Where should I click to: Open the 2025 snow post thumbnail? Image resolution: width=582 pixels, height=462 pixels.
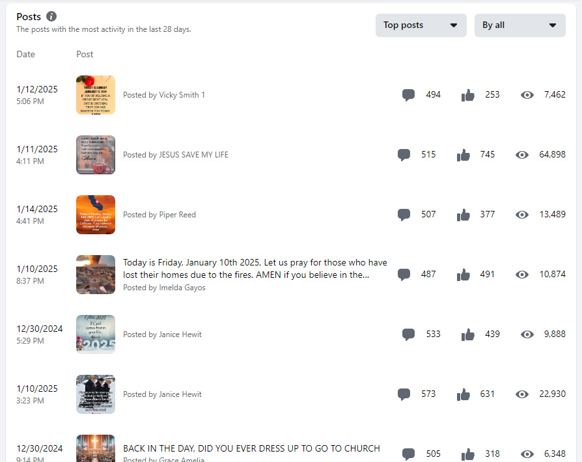(x=96, y=334)
